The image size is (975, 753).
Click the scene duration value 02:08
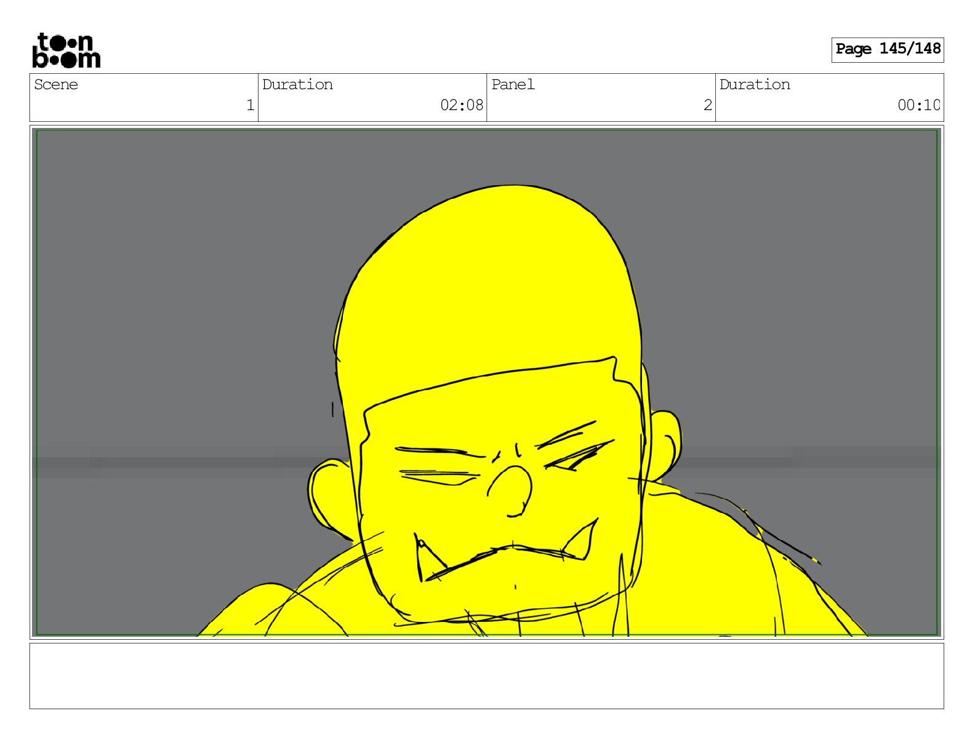462,105
